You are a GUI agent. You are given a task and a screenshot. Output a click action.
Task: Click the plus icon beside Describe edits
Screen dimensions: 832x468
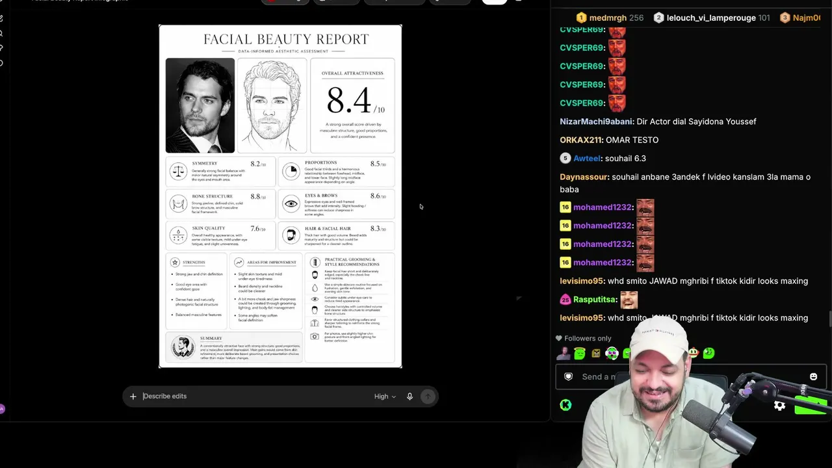point(133,396)
